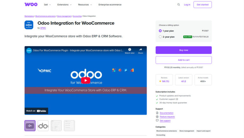244x138 pixels.
Task: Select the 2-year plan radio
Action: point(160,37)
